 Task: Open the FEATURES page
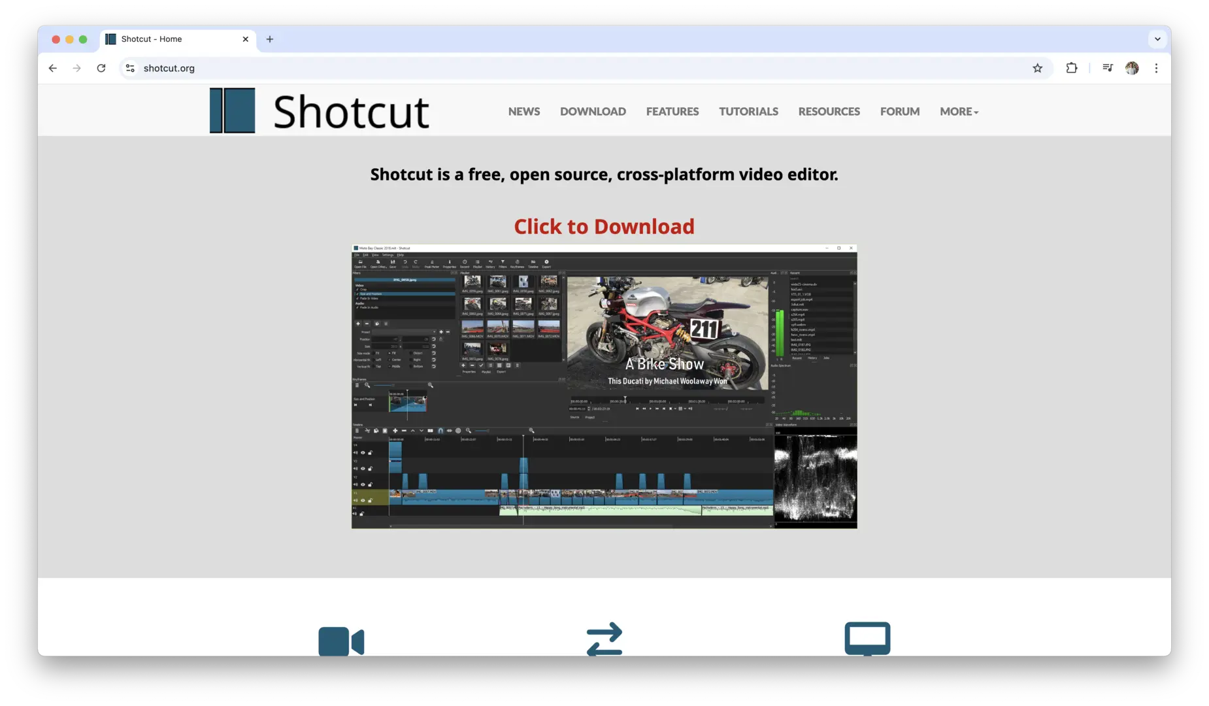click(x=672, y=112)
